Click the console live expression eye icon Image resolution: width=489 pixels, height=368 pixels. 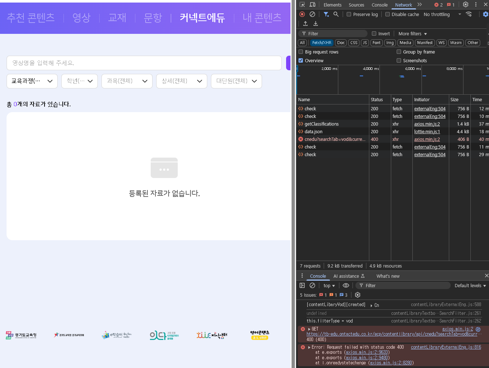pyautogui.click(x=346, y=286)
